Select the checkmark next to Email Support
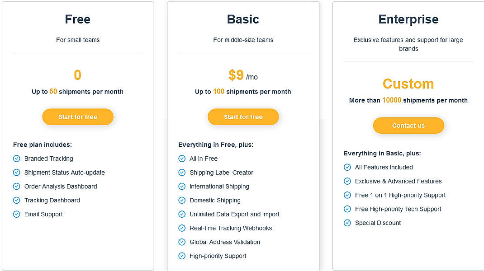 pyautogui.click(x=16, y=214)
